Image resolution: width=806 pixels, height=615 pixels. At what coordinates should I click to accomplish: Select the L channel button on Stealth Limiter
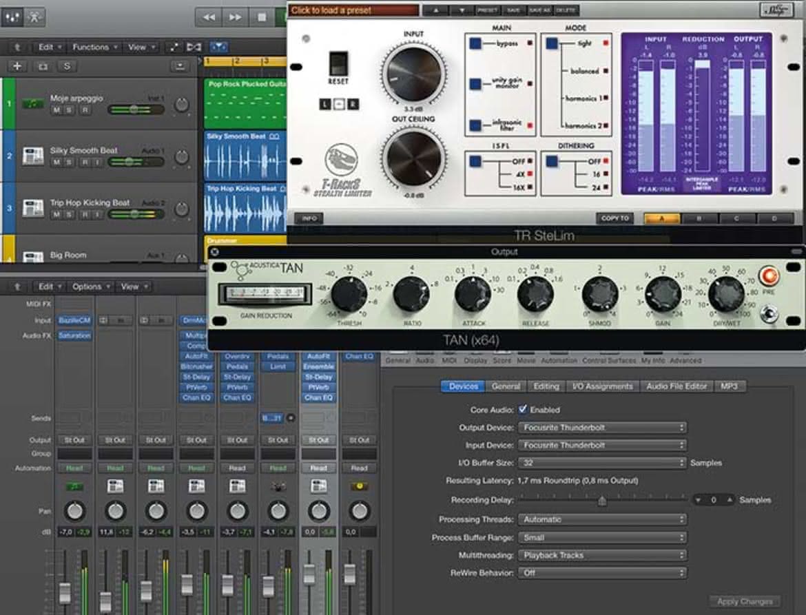(325, 104)
